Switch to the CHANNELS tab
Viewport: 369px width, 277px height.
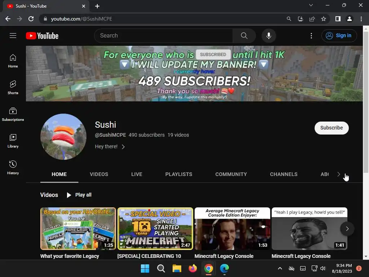pos(284,174)
